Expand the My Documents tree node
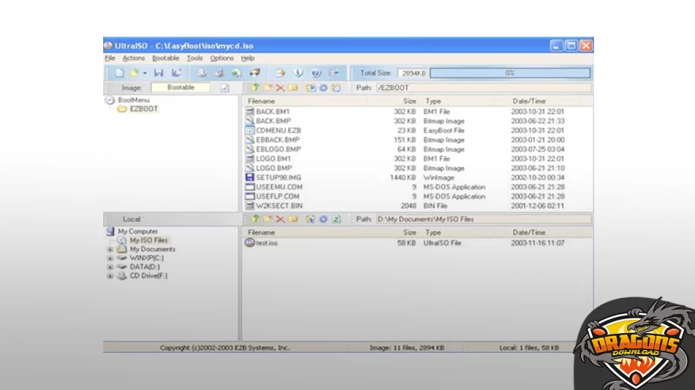The height and width of the screenshot is (390, 695). [111, 250]
